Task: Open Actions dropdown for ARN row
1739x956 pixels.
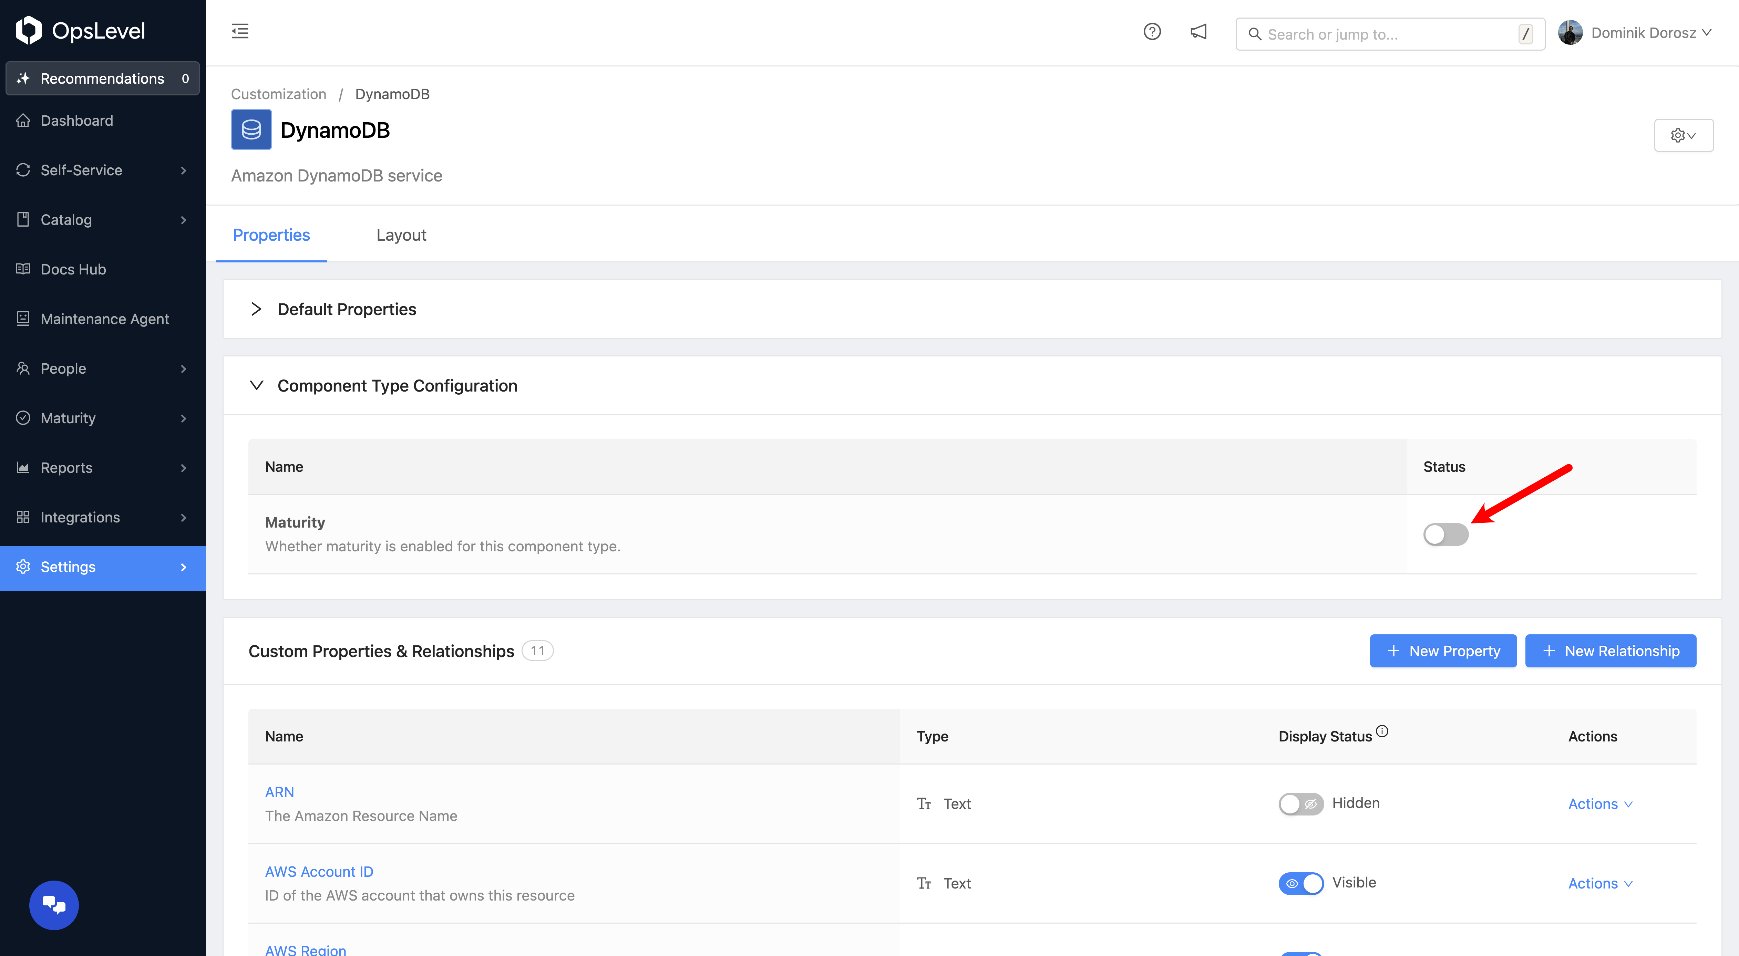Action: [x=1599, y=804]
